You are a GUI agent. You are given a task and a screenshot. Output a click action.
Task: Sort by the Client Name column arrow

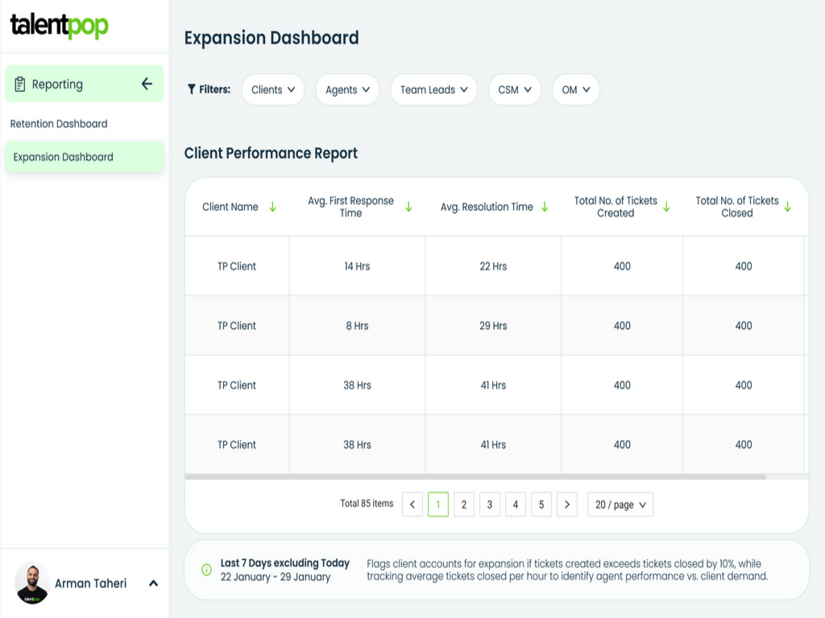click(272, 206)
